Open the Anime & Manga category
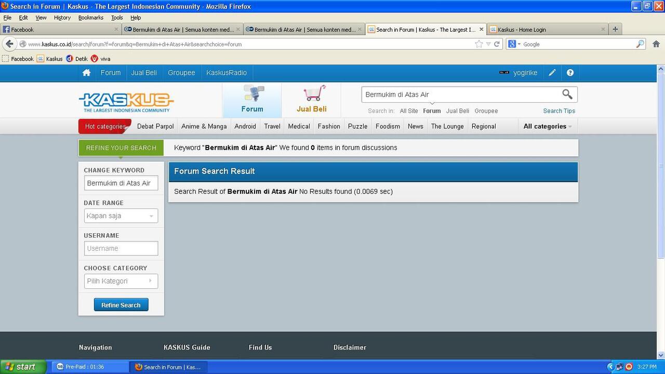This screenshot has height=374, width=665. [204, 126]
